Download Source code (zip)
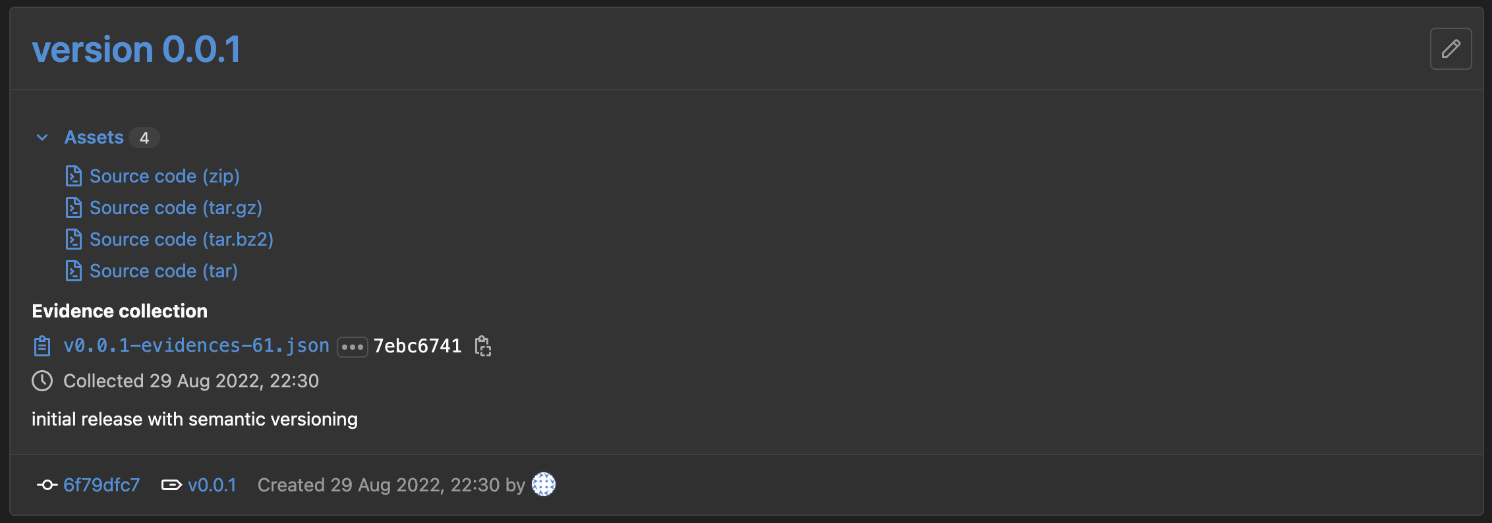This screenshot has height=523, width=1492. point(164,177)
